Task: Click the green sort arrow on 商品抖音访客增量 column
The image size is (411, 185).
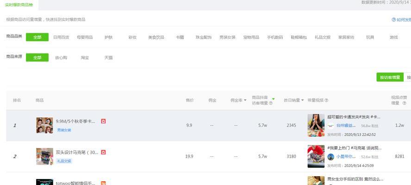Action: [274, 99]
